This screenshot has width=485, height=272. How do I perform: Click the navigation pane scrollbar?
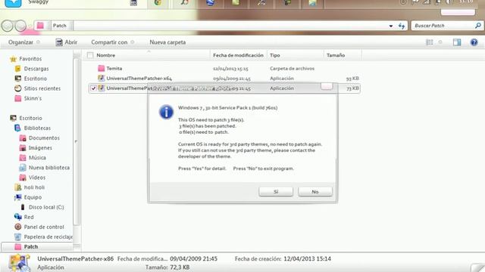tap(77, 142)
